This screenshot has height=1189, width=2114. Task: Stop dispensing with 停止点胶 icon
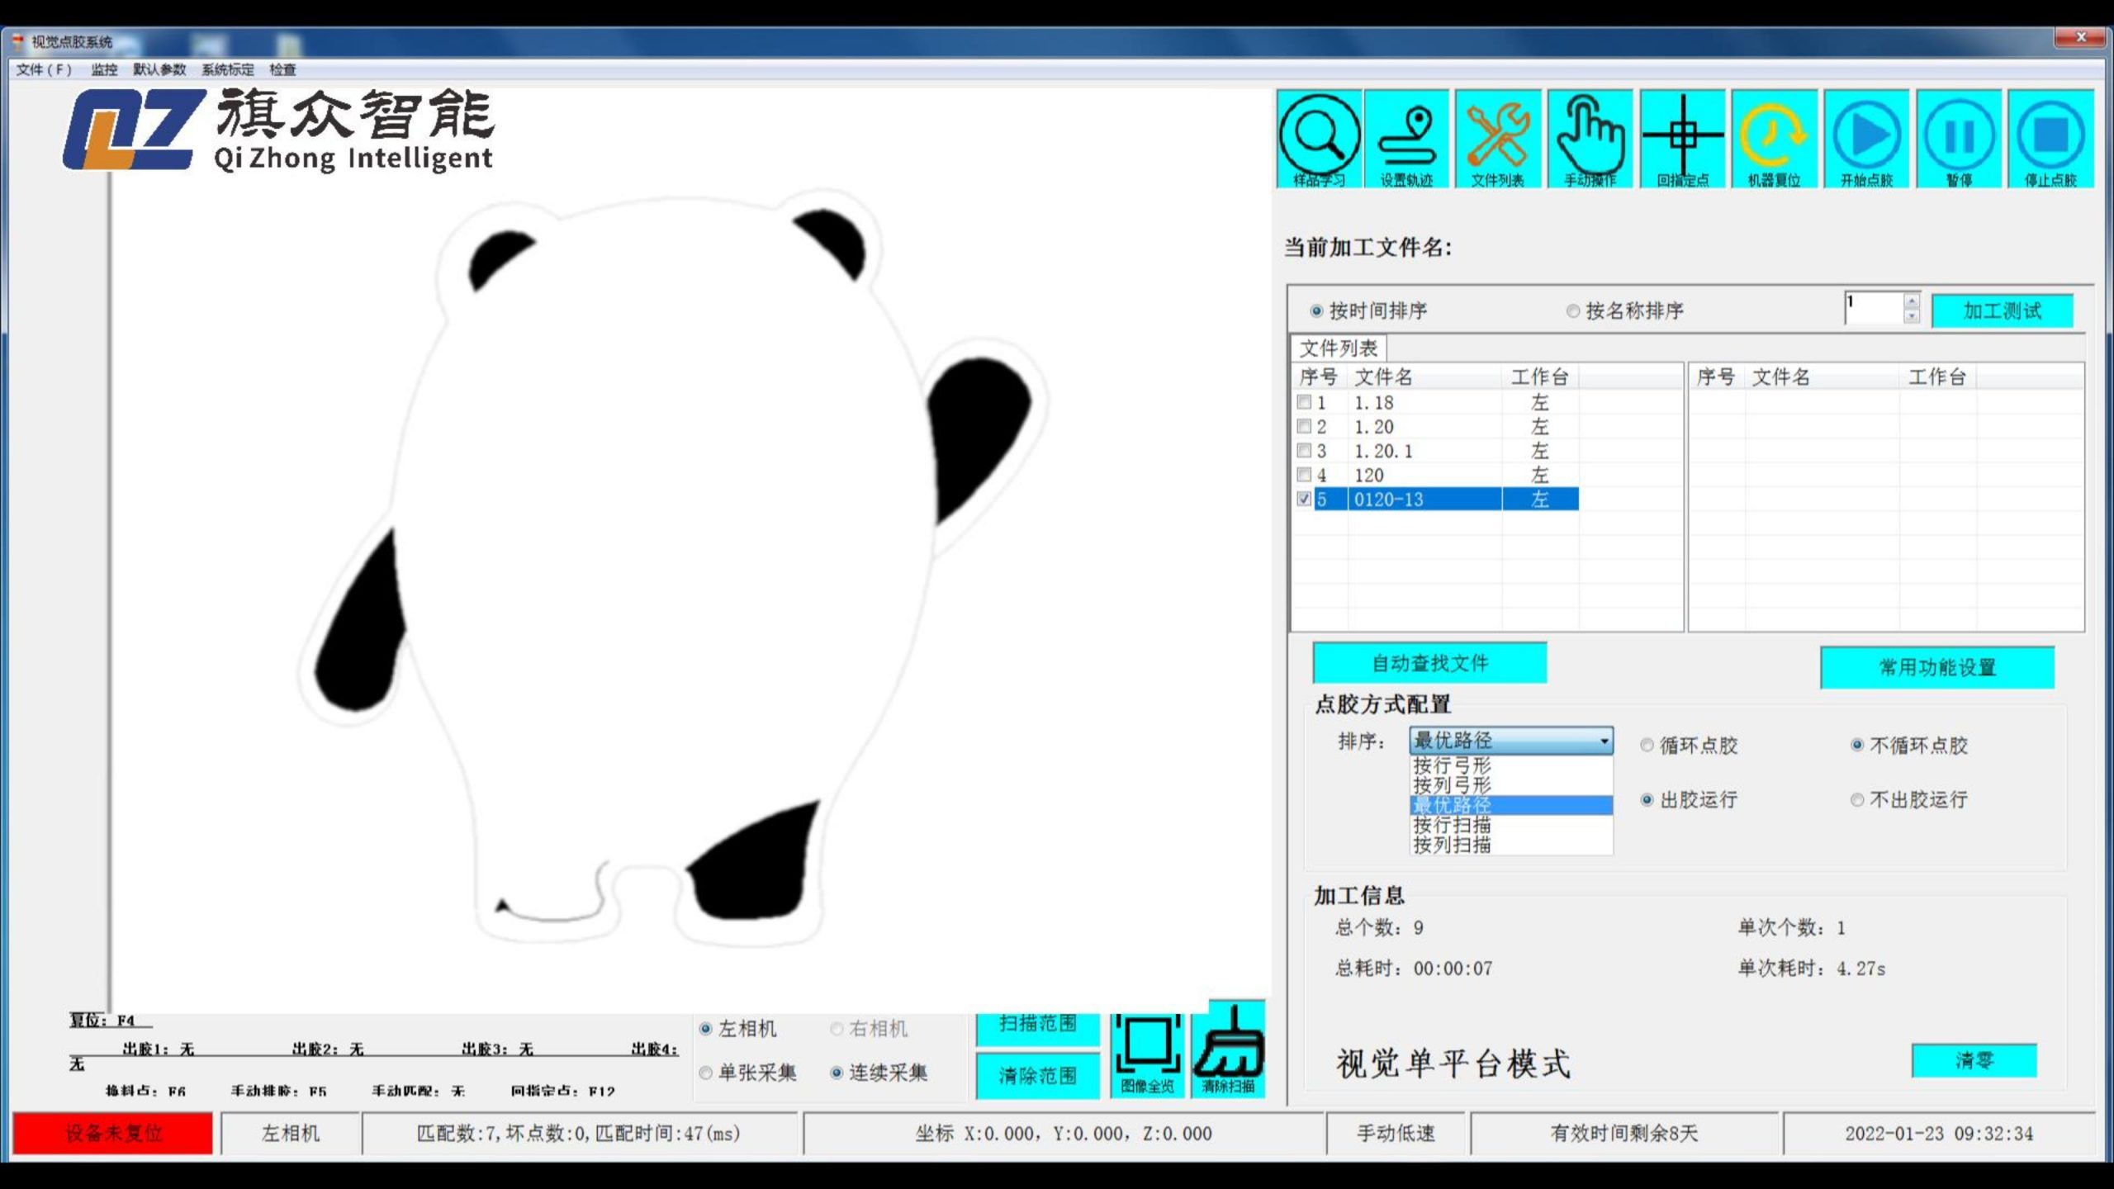point(2050,139)
